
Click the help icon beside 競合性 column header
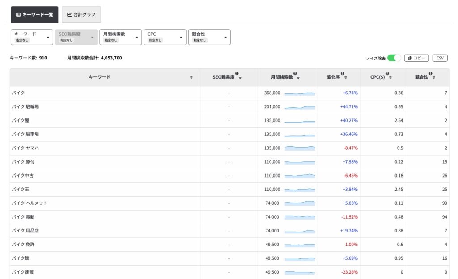(430, 74)
